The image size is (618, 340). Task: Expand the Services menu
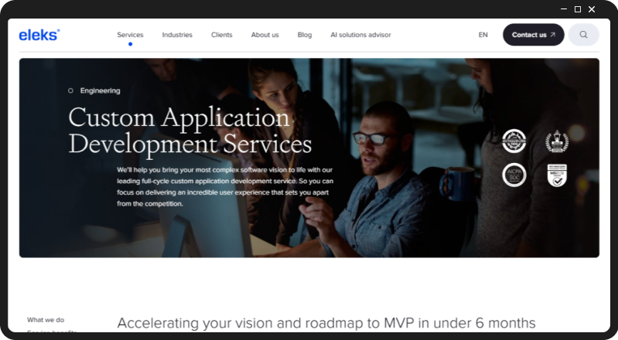pos(130,35)
